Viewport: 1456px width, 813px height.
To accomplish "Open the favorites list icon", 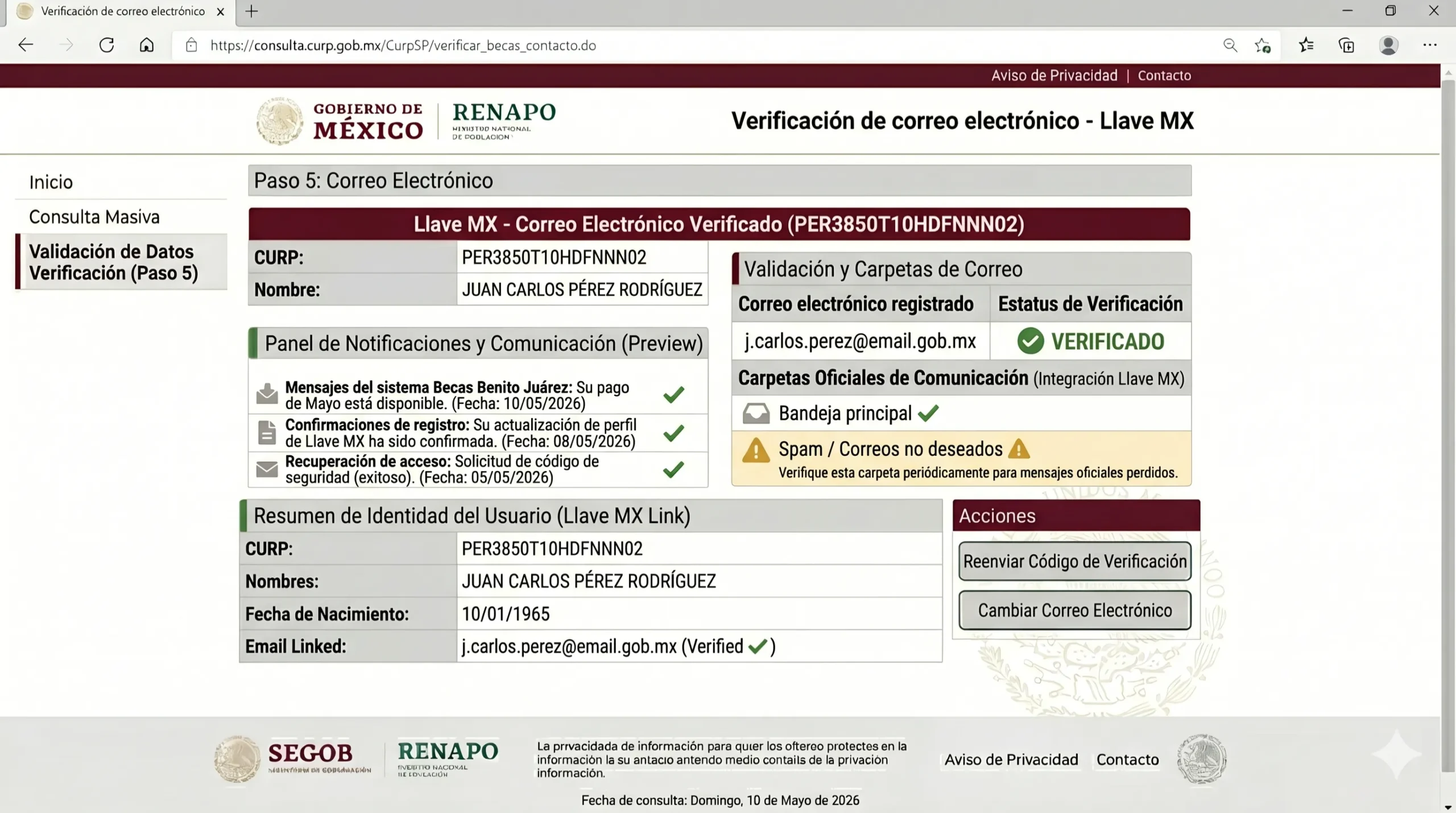I will (x=1306, y=45).
